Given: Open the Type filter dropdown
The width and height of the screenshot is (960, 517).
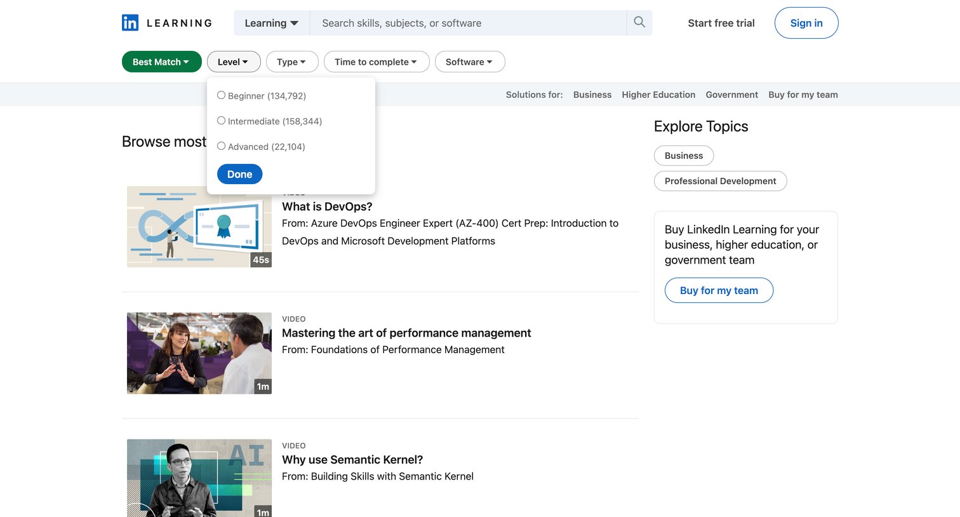Looking at the screenshot, I should 292,62.
